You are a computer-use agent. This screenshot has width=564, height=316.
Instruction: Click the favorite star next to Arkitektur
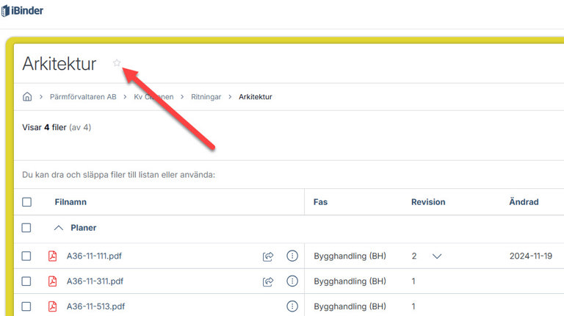tap(117, 63)
